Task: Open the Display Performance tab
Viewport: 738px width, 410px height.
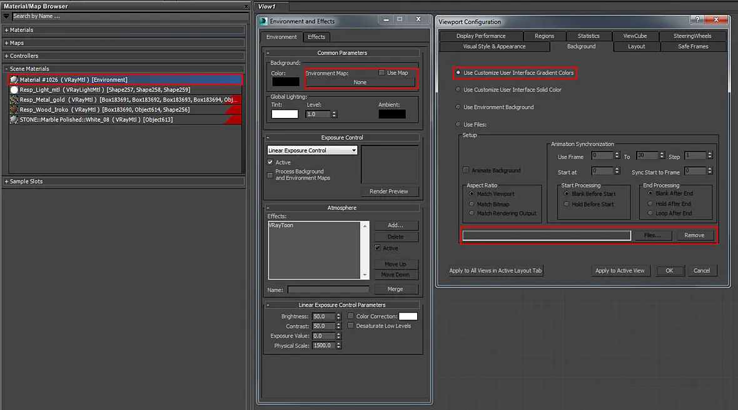Action: coord(480,36)
